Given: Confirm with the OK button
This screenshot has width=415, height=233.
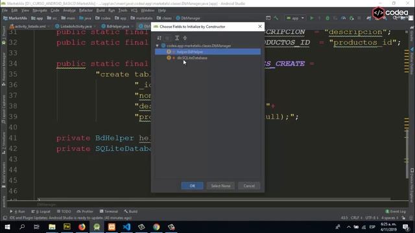Looking at the screenshot, I should tap(192, 186).
